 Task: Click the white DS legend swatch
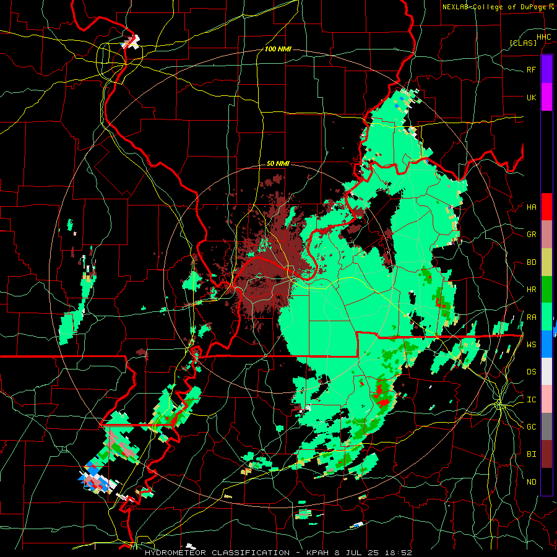pyautogui.click(x=546, y=371)
